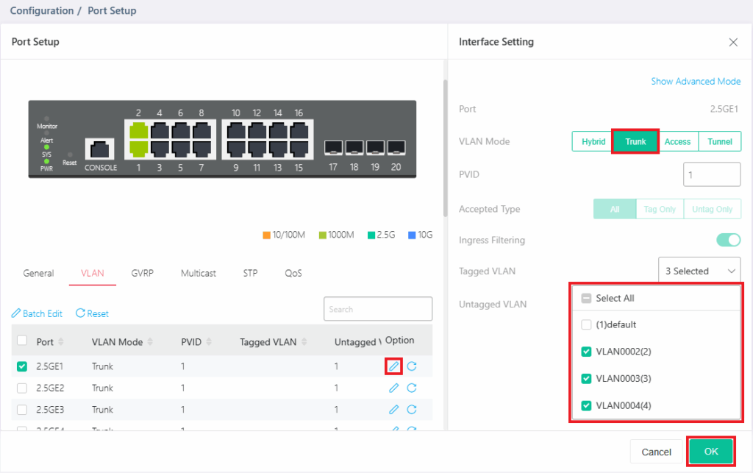753x473 pixels.
Task: Click the edit pencil icon for 2.5GE2
Action: point(393,388)
